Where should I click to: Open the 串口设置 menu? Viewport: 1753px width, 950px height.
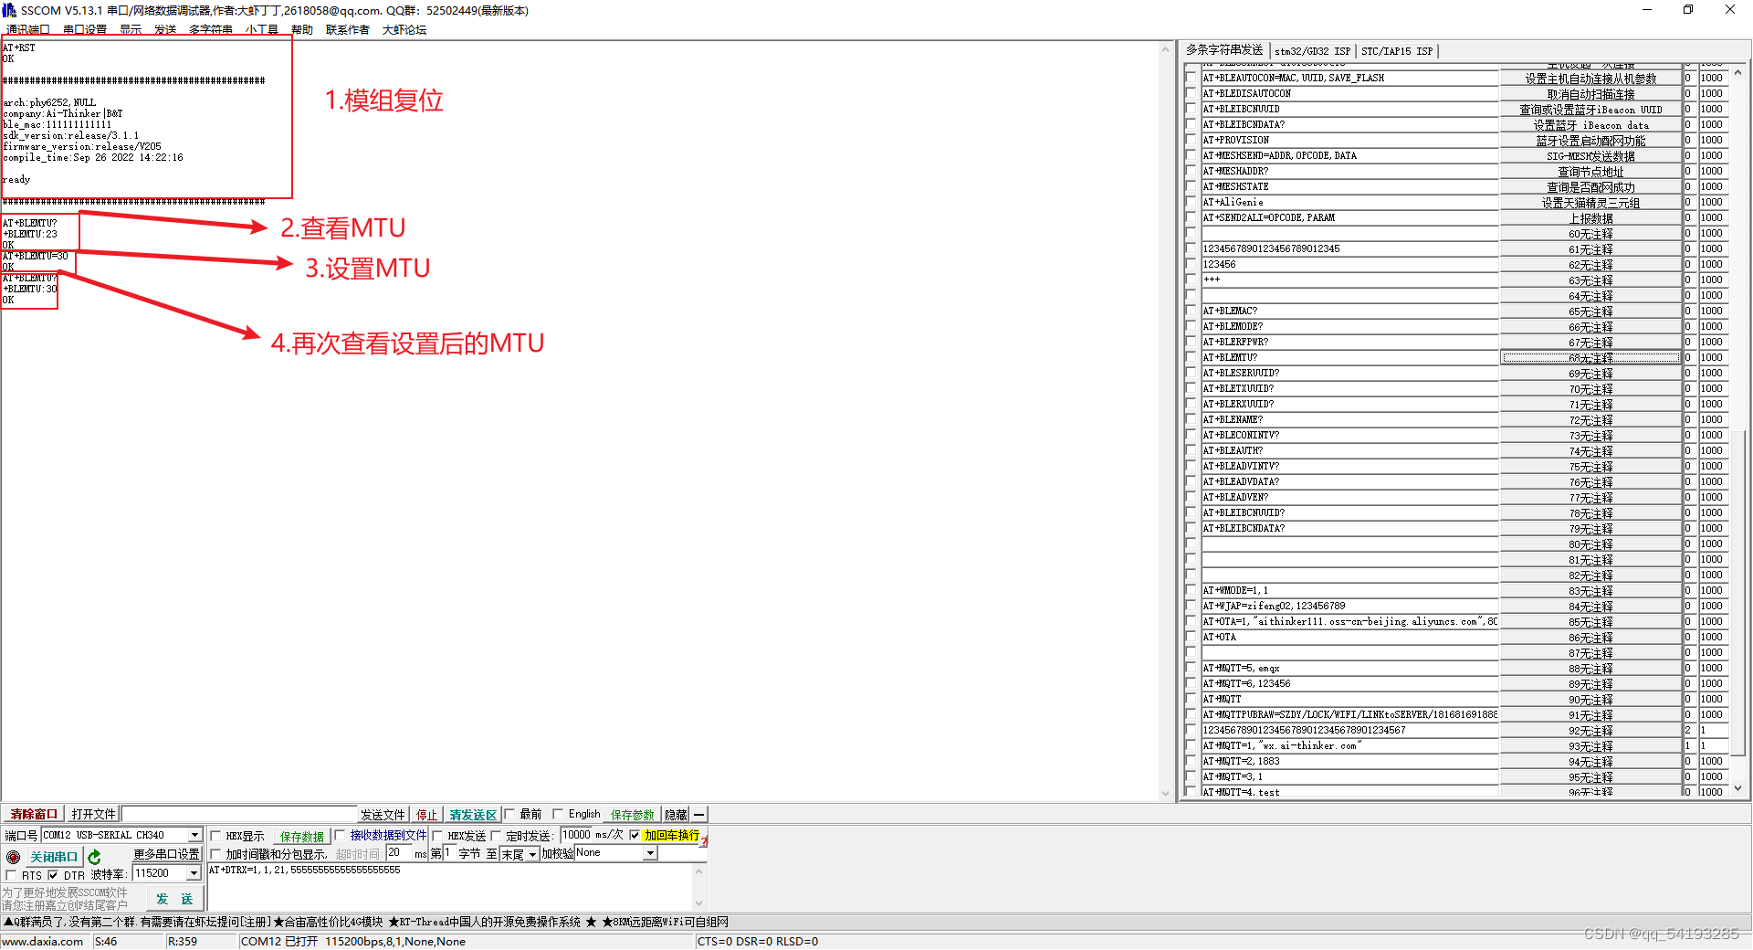pyautogui.click(x=85, y=29)
